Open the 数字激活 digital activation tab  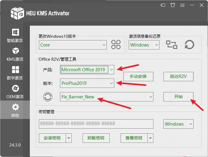tap(15, 73)
